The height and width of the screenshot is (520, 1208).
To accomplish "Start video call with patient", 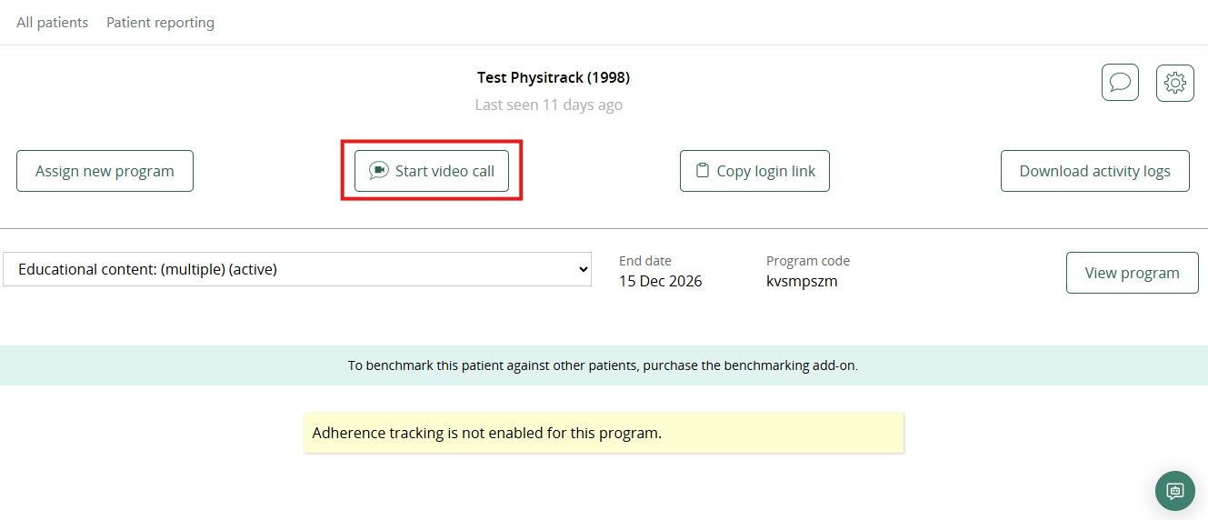I will click(432, 171).
